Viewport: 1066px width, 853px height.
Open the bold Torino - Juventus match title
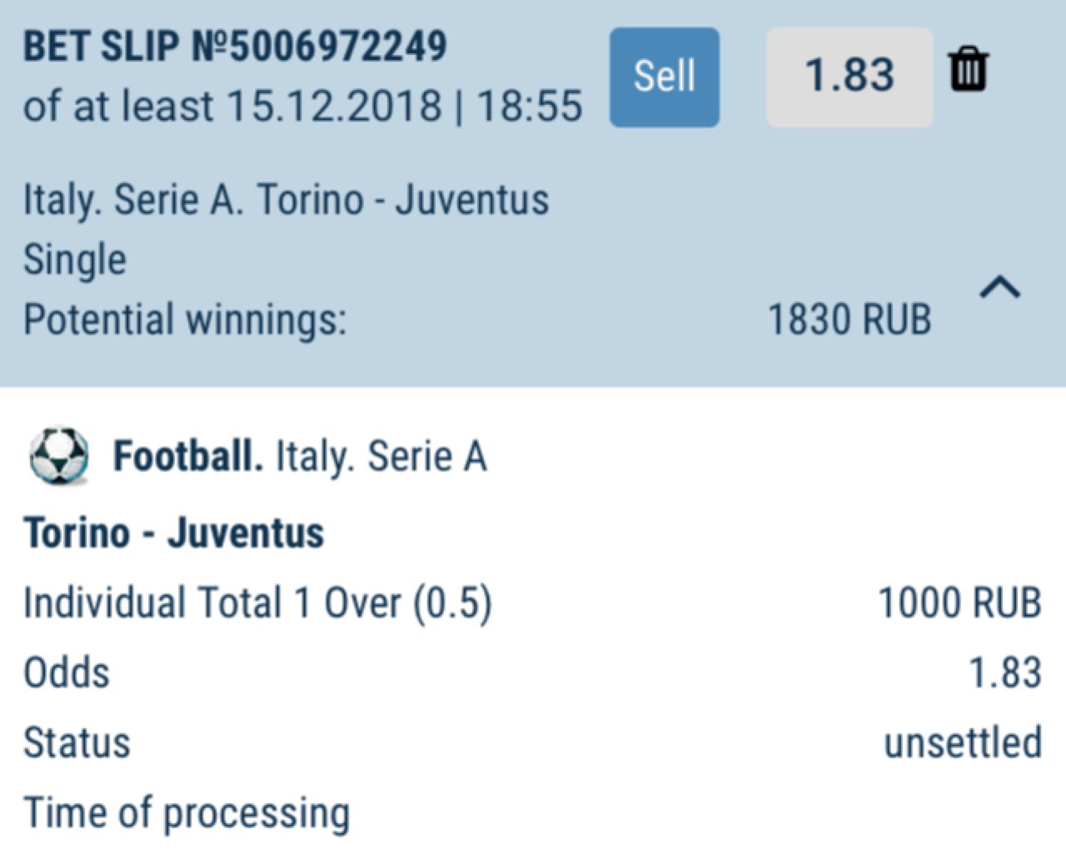pyautogui.click(x=173, y=533)
